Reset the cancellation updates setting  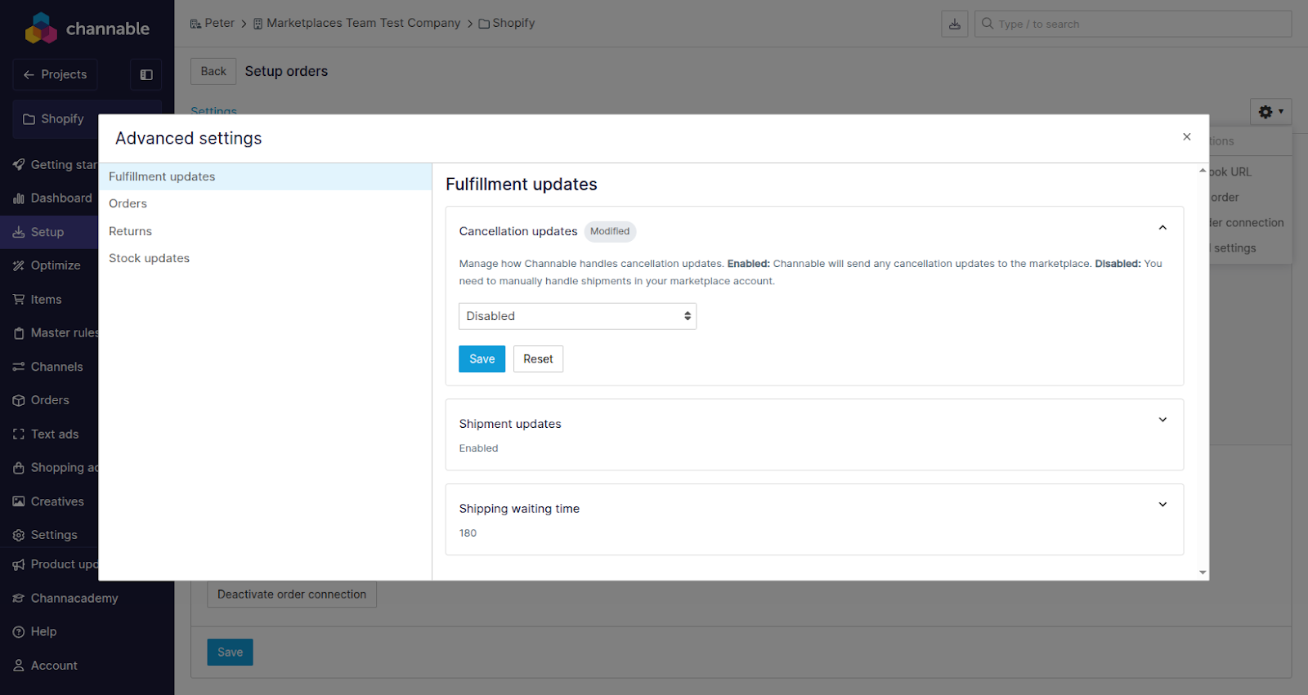tap(538, 359)
